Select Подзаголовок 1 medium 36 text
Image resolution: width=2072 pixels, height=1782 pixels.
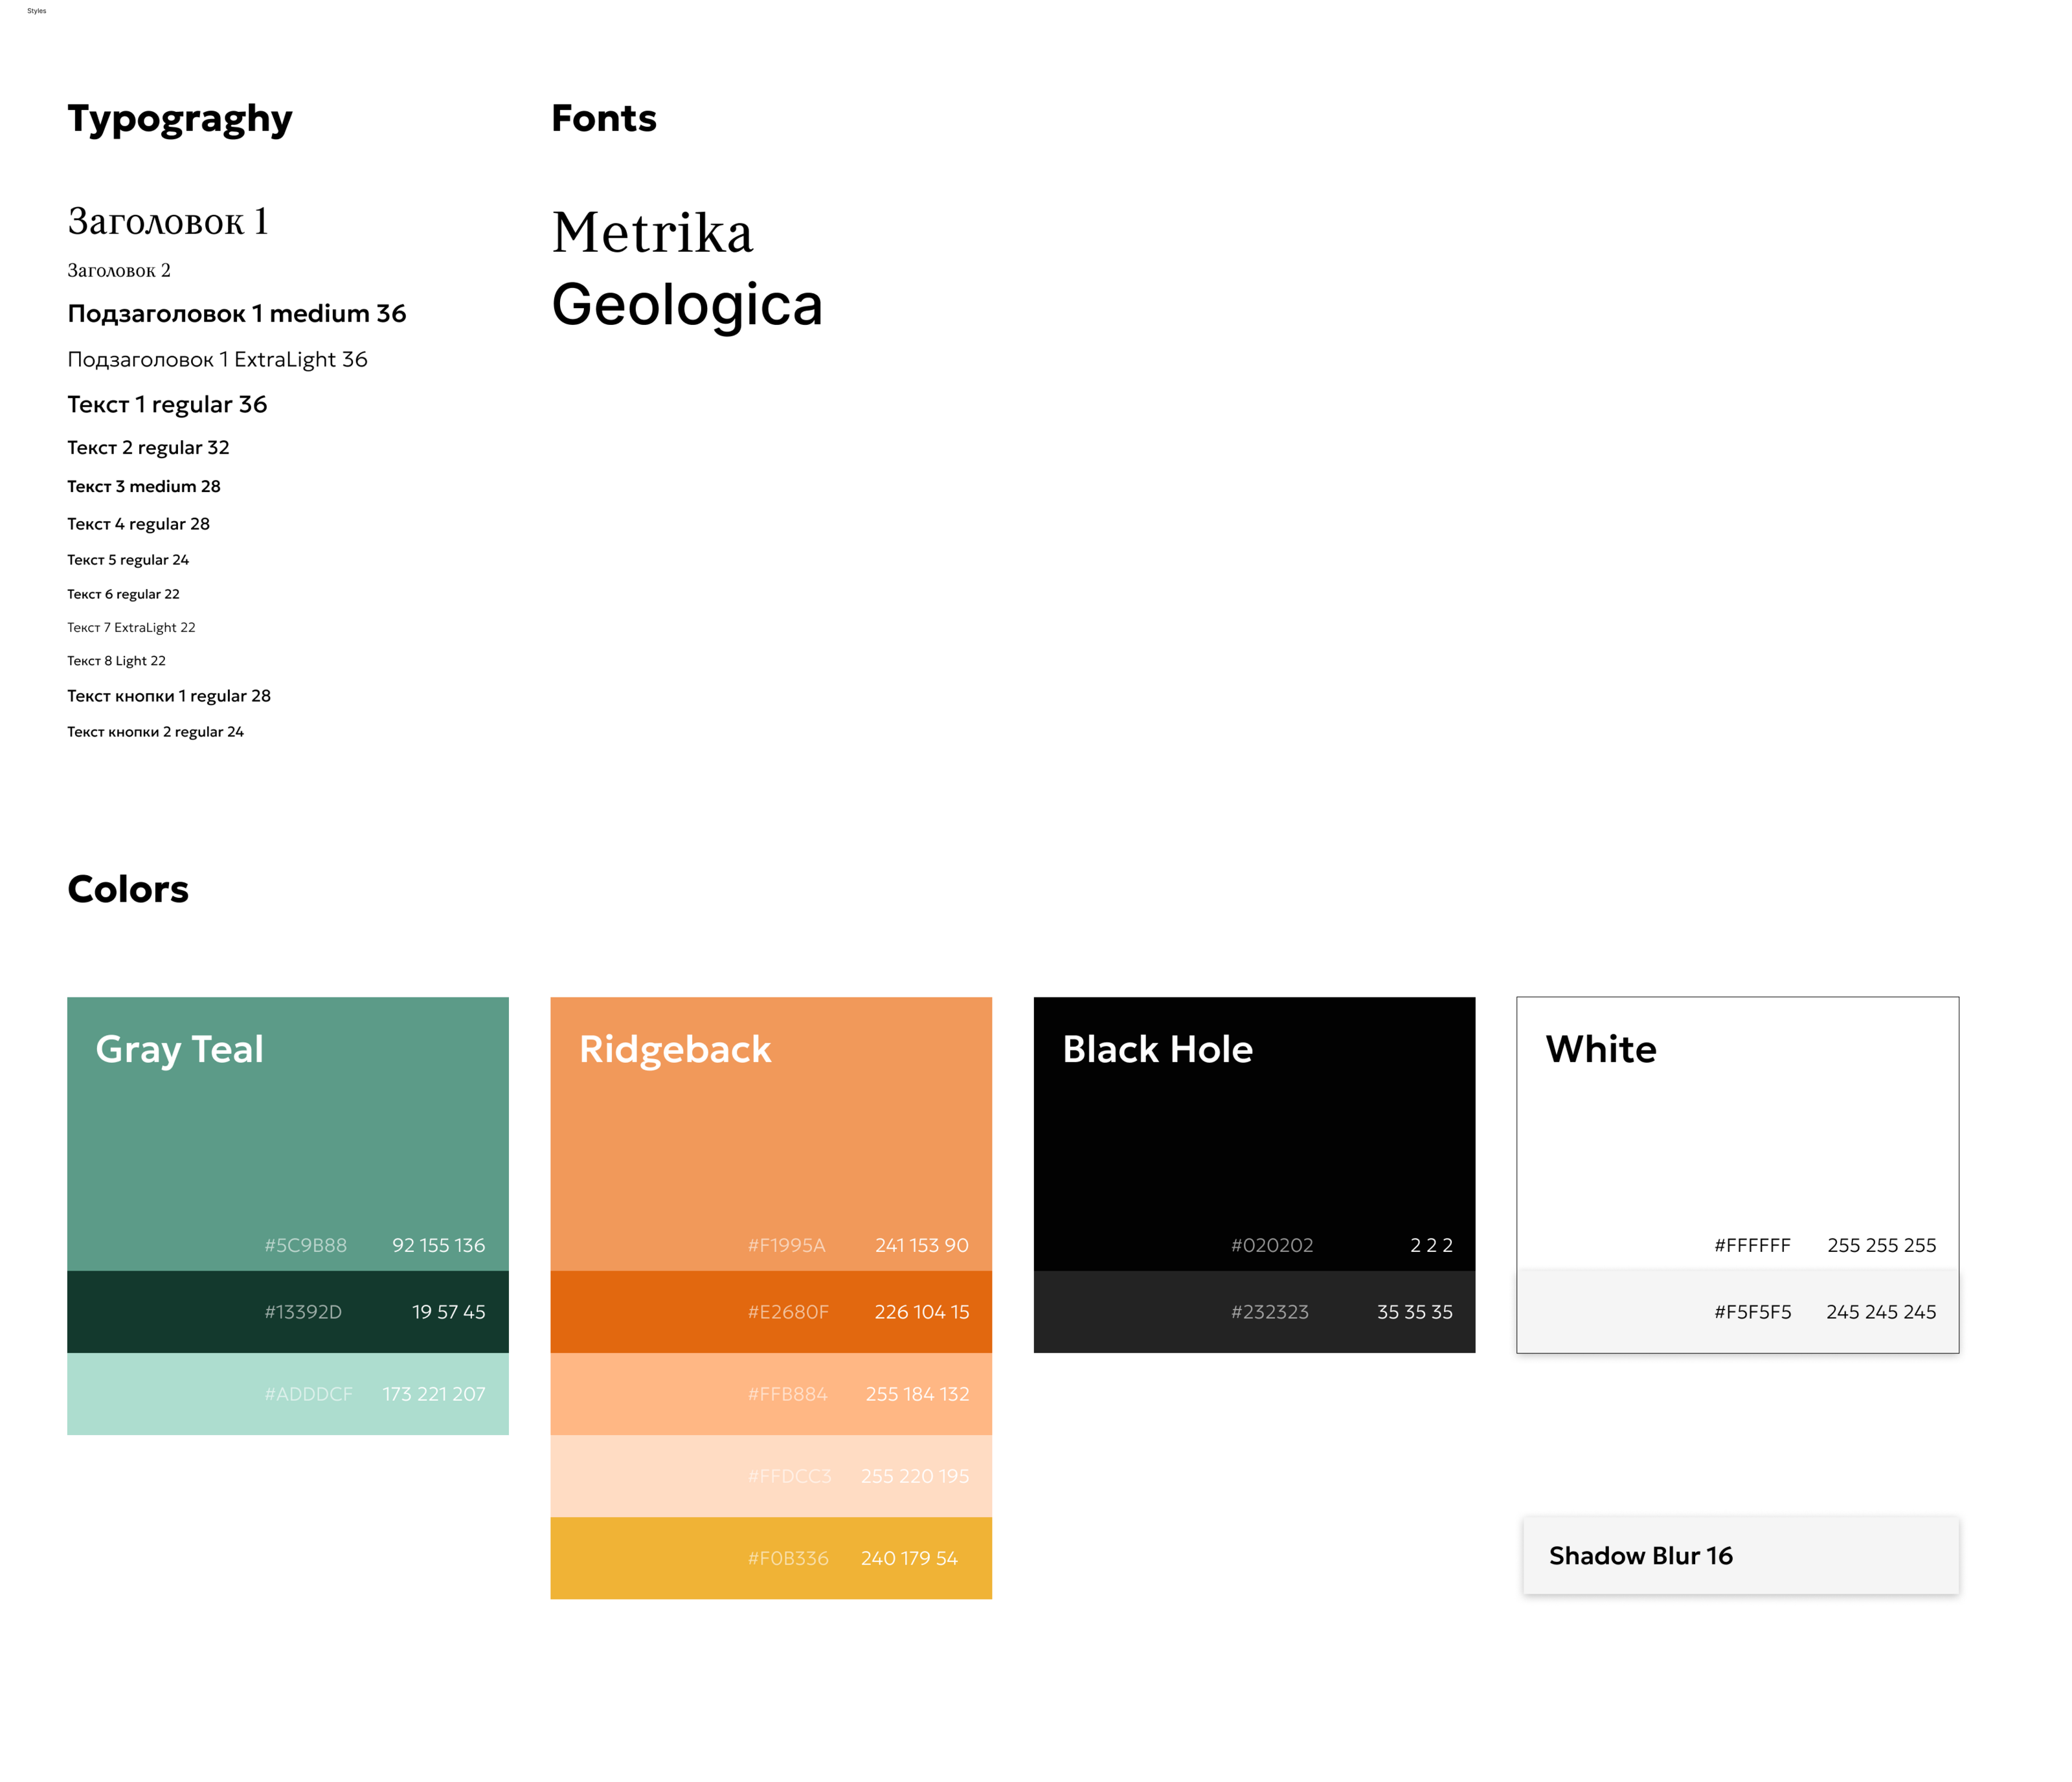236,314
